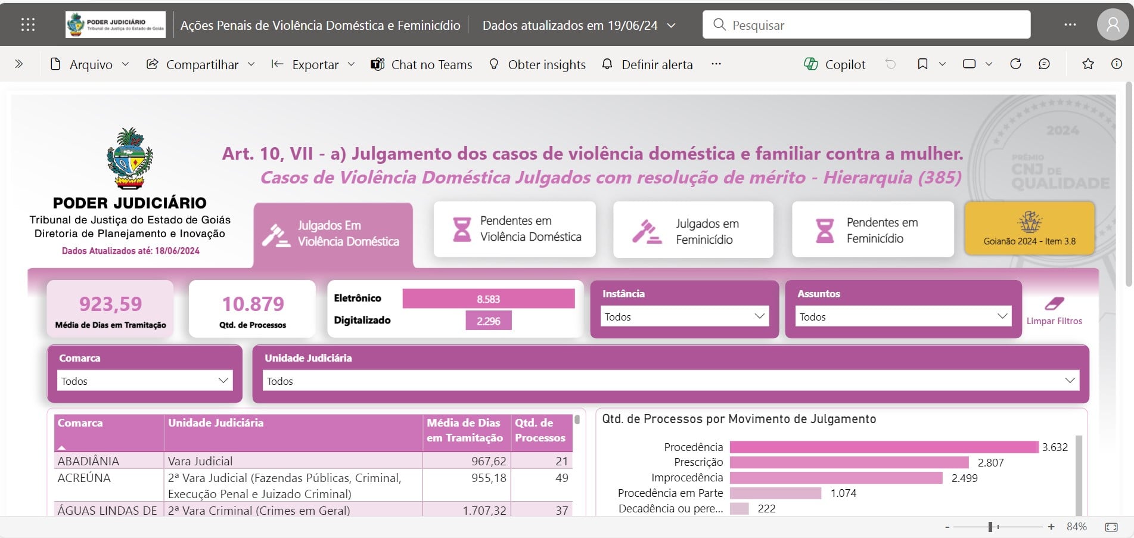The image size is (1134, 538).
Task: Sort by Comarca column header
Action: 109,433
